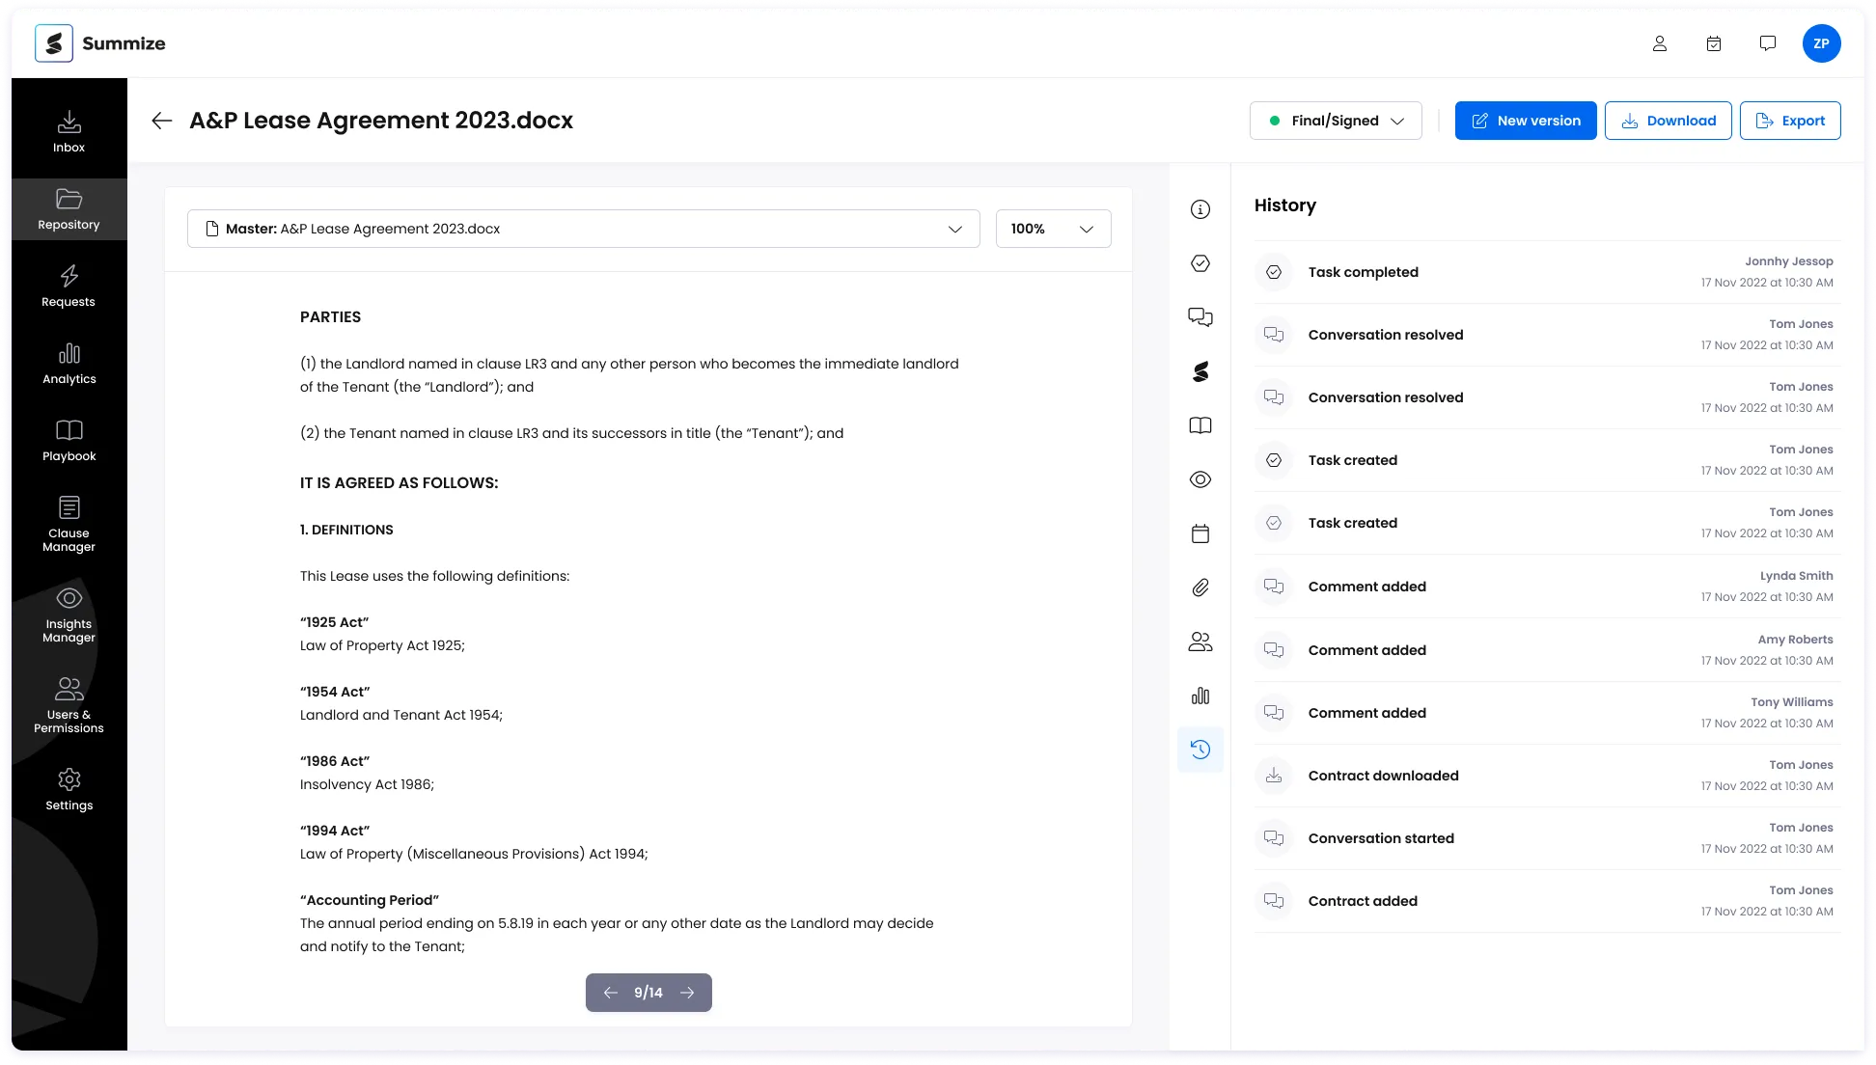Open Users & Permissions section

tap(69, 705)
